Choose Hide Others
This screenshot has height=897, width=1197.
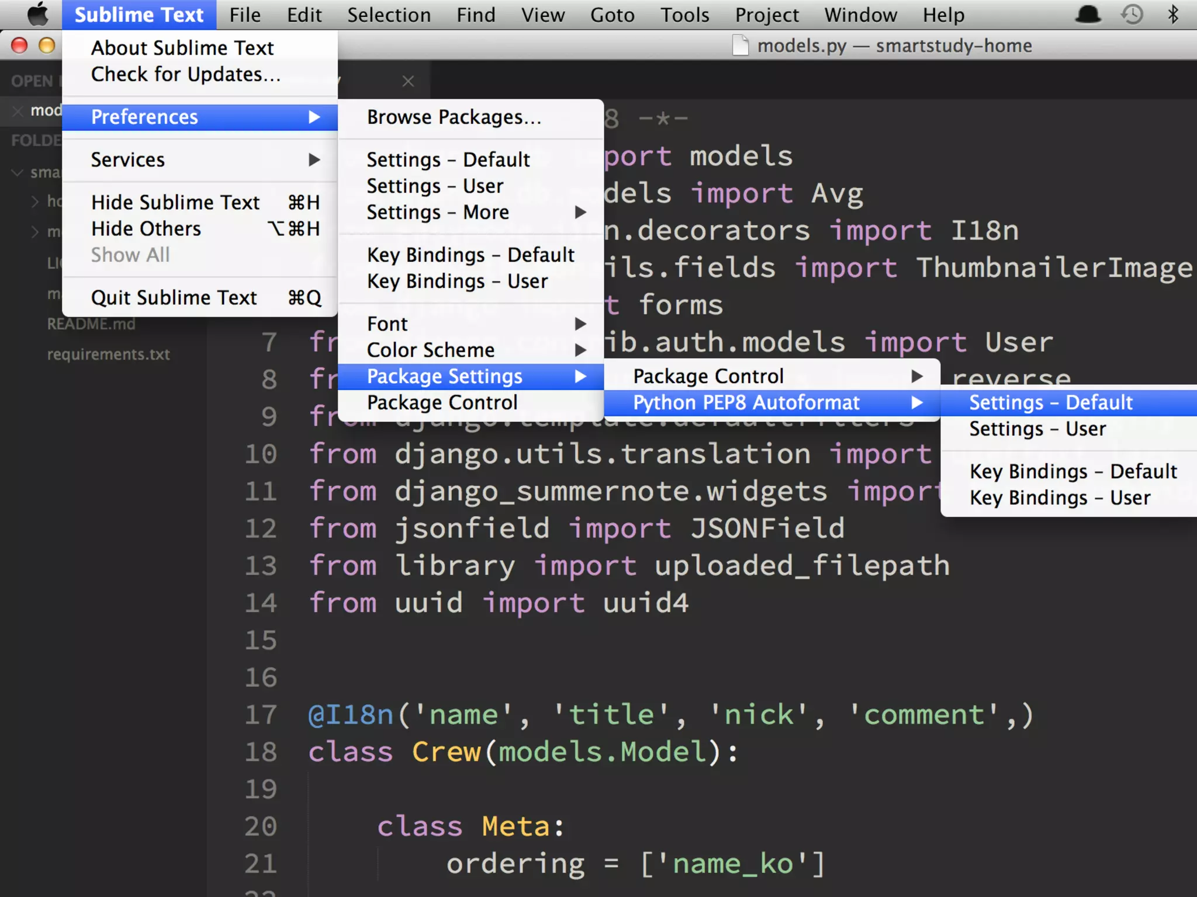[x=200, y=228]
